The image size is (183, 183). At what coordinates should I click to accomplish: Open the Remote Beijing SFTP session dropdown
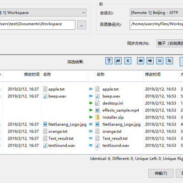(156, 13)
